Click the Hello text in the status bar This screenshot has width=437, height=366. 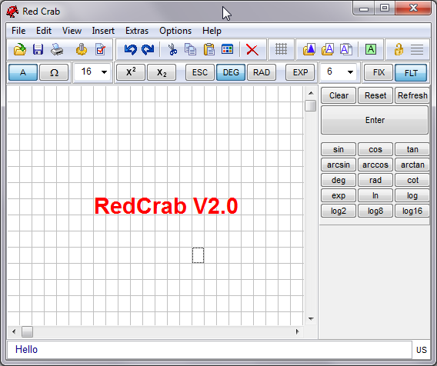click(x=26, y=349)
